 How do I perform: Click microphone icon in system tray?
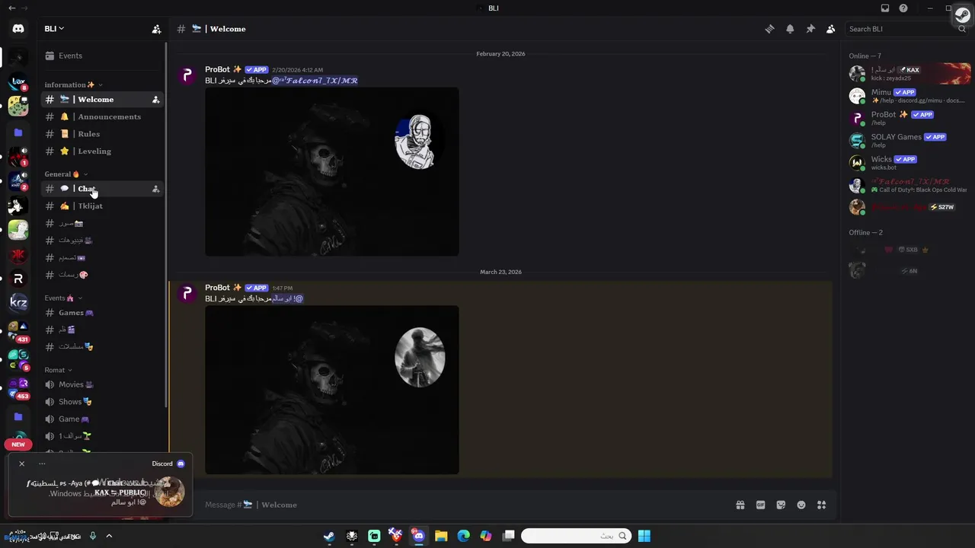click(x=93, y=536)
